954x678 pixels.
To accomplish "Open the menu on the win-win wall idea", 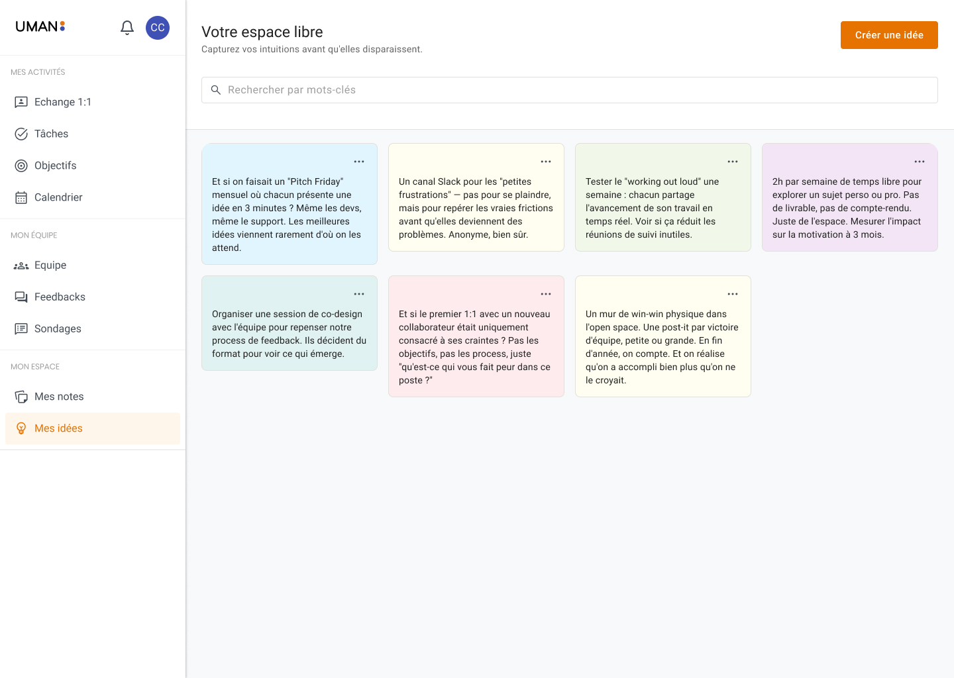I will 733,293.
